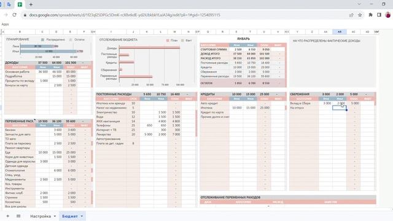Click the address bar URL
Image resolution: width=393 pixels, height=221 pixels.
[x=125, y=15]
